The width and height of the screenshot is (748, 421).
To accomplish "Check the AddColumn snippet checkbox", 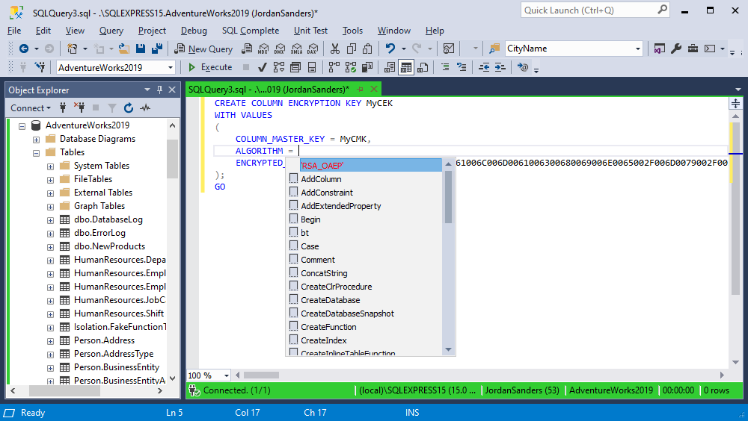I will point(293,178).
